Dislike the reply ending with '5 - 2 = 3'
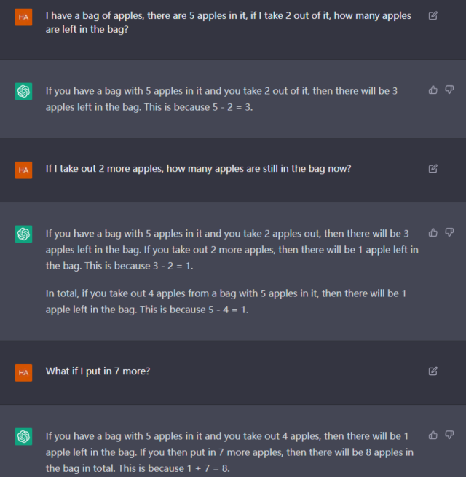466x477 pixels. pos(449,90)
